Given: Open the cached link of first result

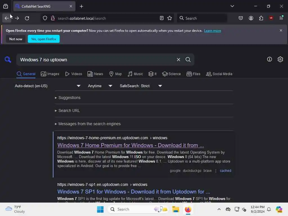Looking at the screenshot, I should (226, 171).
